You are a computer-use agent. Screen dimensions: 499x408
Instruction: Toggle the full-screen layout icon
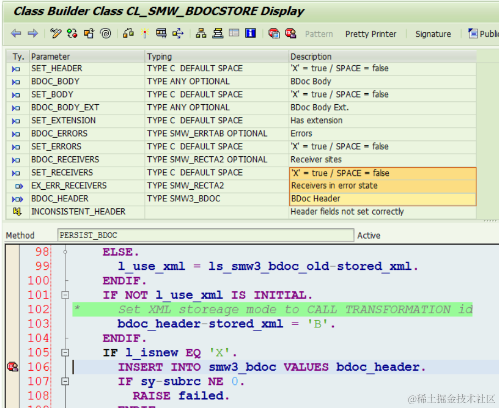pos(234,33)
